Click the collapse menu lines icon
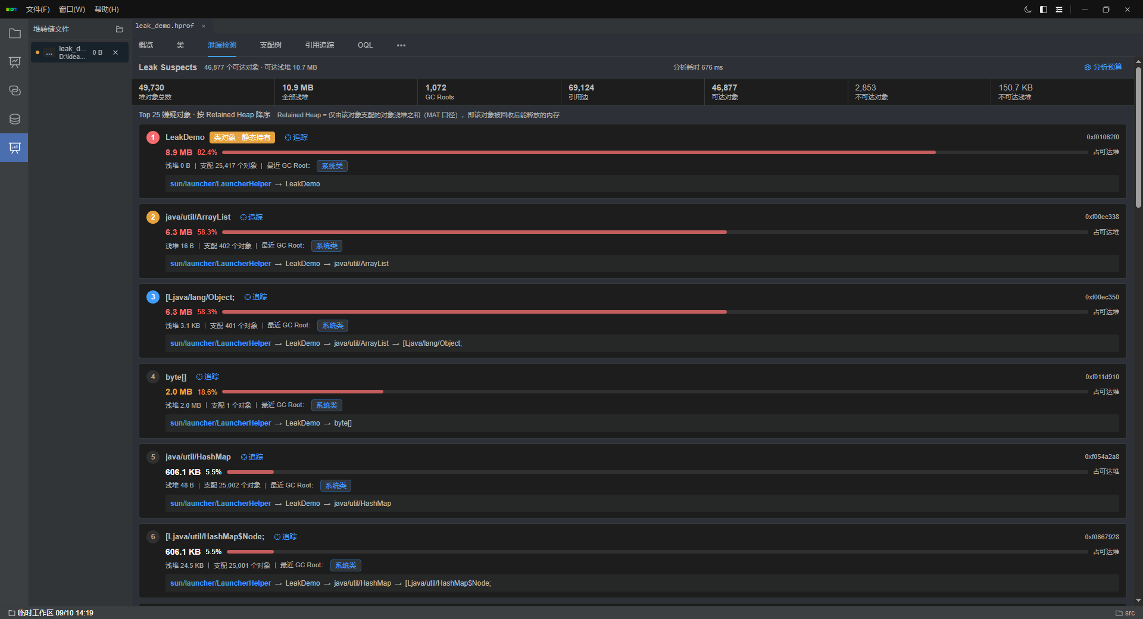The width and height of the screenshot is (1143, 619). 1059,10
